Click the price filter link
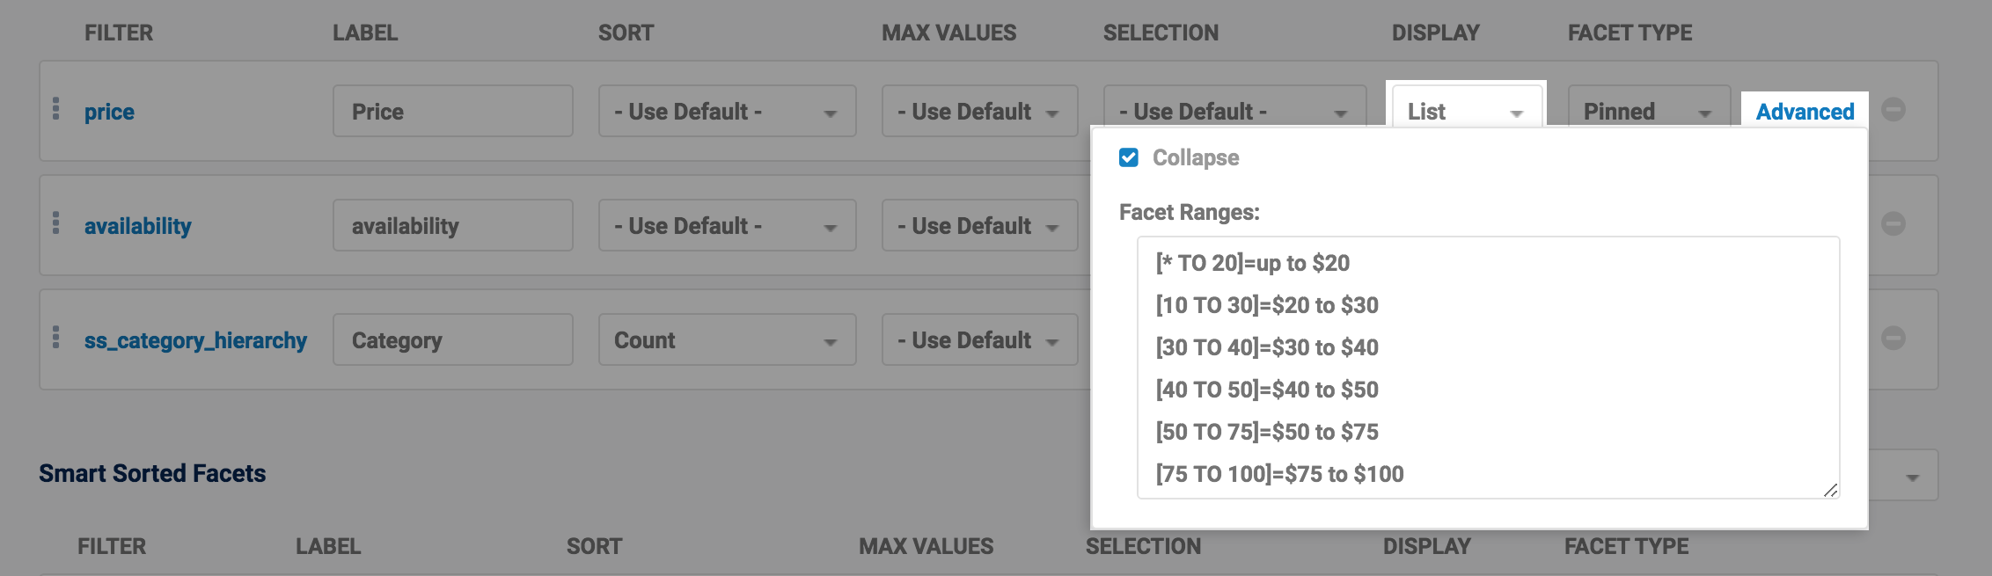The height and width of the screenshot is (576, 1992). 109,113
